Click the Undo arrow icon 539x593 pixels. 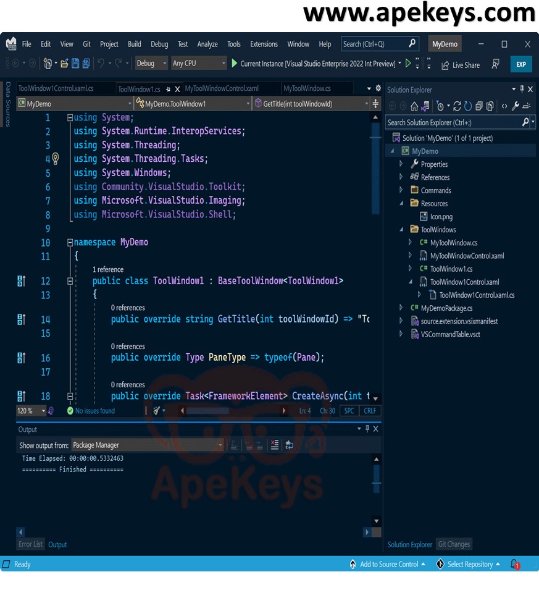pos(101,63)
